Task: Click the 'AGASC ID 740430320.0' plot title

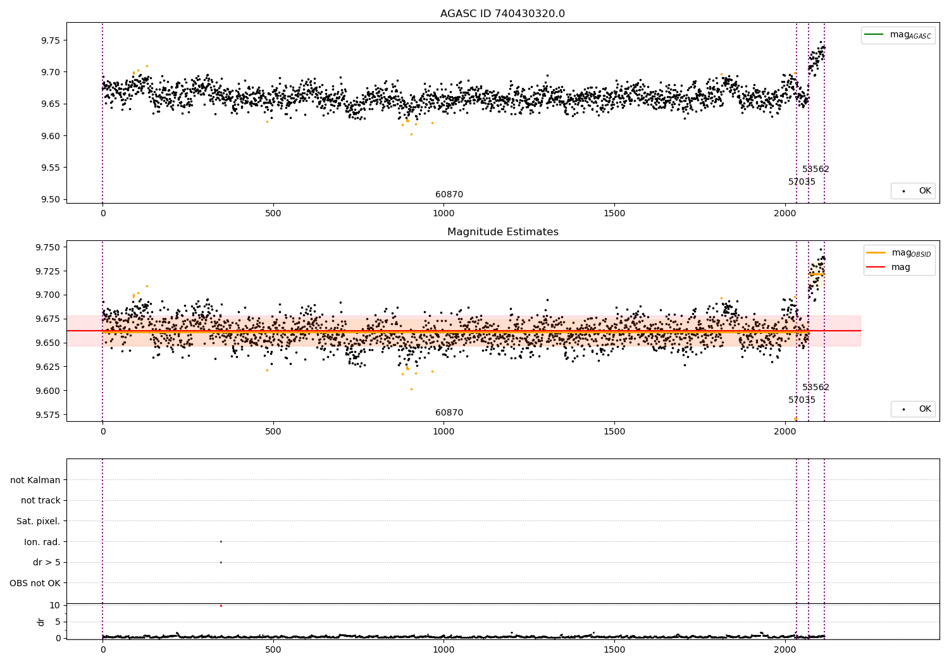Action: [502, 14]
